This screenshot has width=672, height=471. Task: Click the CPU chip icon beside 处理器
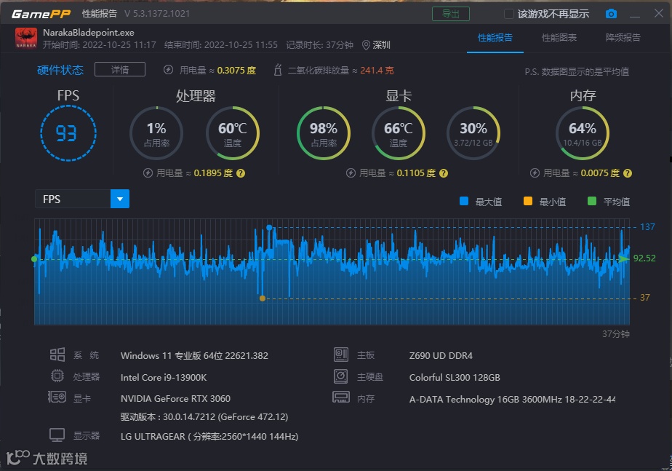57,376
